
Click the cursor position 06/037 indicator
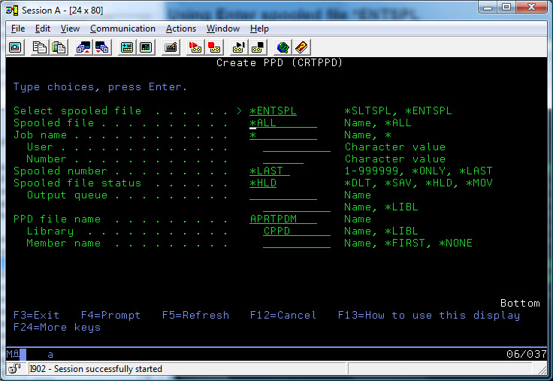coord(527,354)
